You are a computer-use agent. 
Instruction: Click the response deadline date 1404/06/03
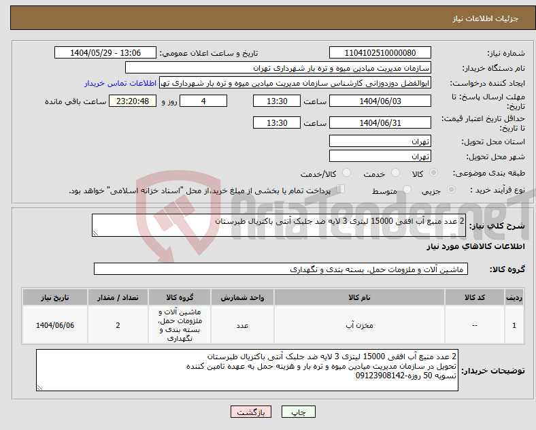(380, 101)
